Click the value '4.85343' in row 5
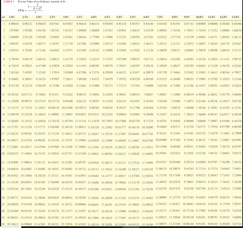This screenshot has height=228, width=243. click(x=14, y=50)
